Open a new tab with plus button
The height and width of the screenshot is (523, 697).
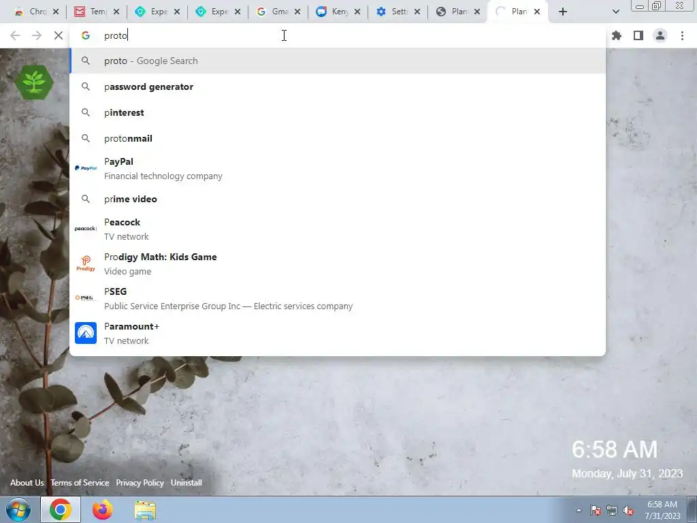tap(563, 12)
